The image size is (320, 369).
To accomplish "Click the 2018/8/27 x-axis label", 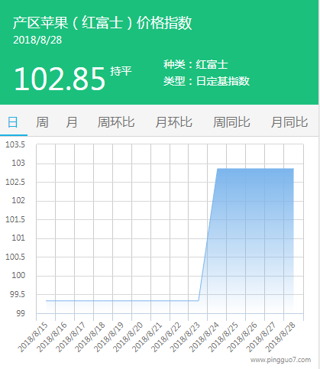I will (261, 337).
